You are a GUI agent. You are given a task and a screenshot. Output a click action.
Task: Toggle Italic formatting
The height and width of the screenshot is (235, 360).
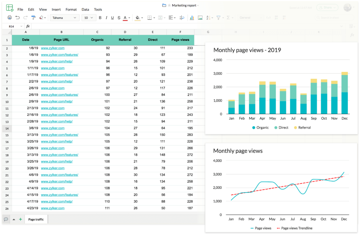[106, 18]
